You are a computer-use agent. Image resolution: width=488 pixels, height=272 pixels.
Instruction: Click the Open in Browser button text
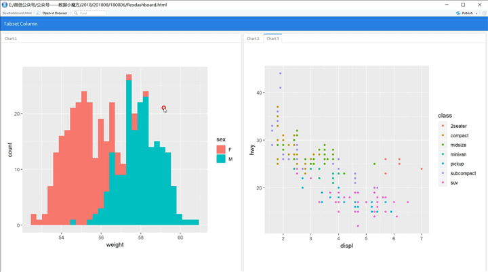pos(55,13)
